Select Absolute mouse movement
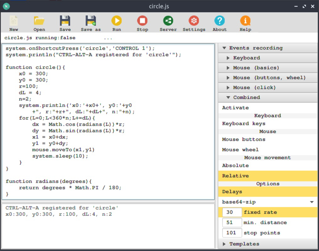The width and height of the screenshot is (319, 251). [268, 166]
